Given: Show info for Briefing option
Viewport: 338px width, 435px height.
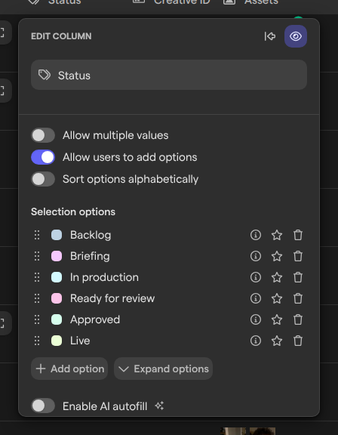Looking at the screenshot, I should pos(256,256).
